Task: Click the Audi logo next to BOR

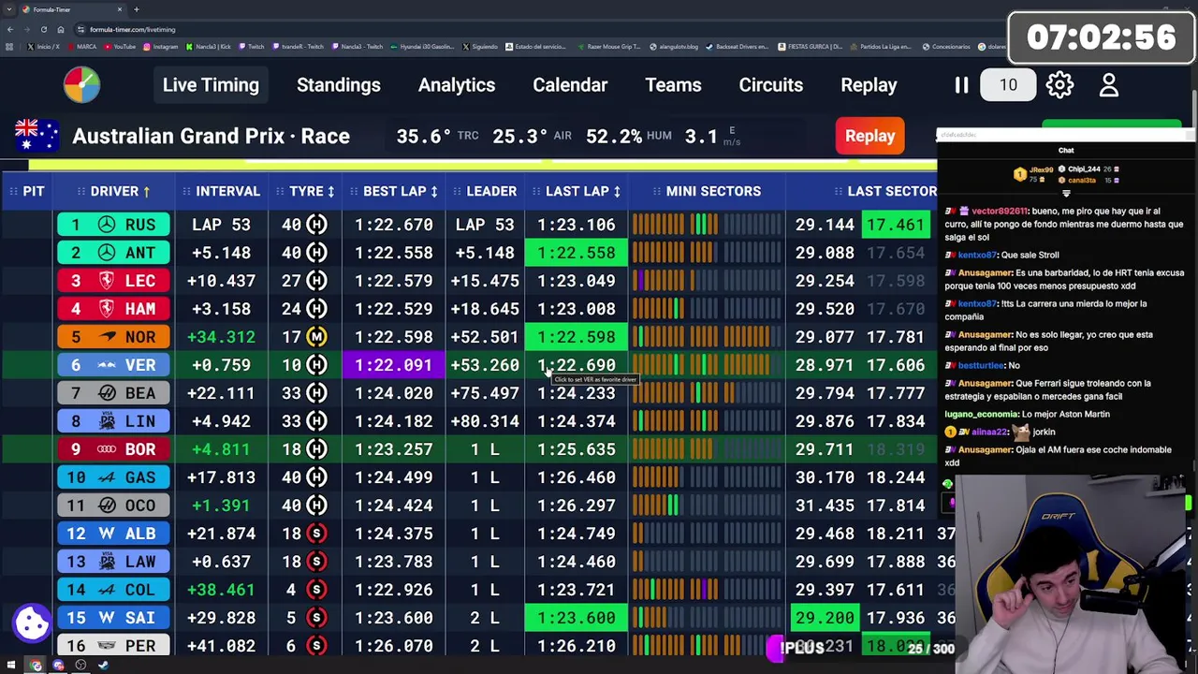Action: pyautogui.click(x=107, y=449)
